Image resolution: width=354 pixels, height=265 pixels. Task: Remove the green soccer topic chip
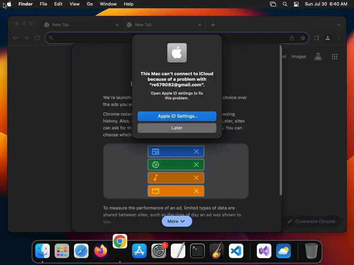(x=196, y=165)
